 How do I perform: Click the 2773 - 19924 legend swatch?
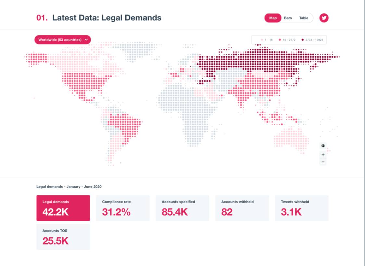(x=302, y=40)
